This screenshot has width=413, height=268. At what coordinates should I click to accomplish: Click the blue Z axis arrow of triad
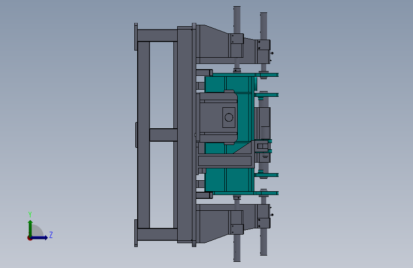point(40,237)
